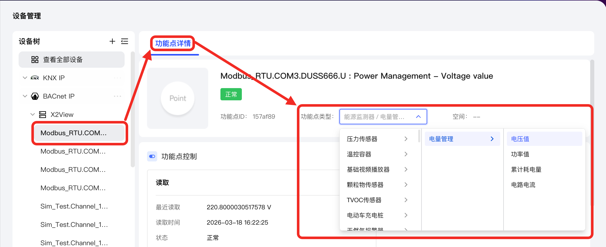The image size is (606, 247).
Task: Select 功率值 in the rightmost column
Action: tap(520, 154)
